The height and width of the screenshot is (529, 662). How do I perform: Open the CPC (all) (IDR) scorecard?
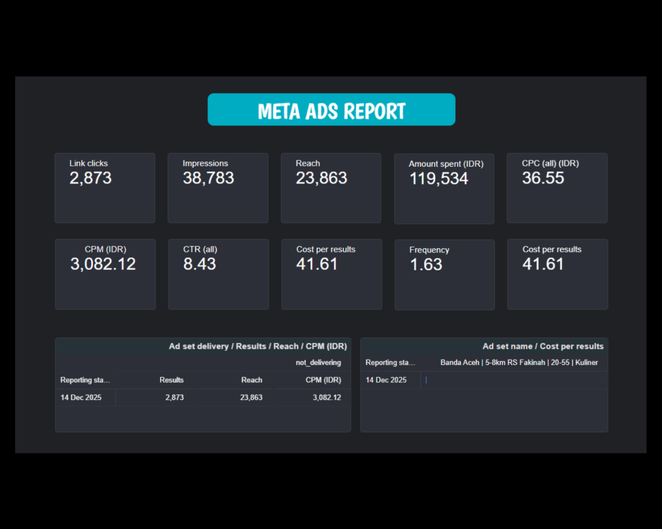pyautogui.click(x=557, y=188)
